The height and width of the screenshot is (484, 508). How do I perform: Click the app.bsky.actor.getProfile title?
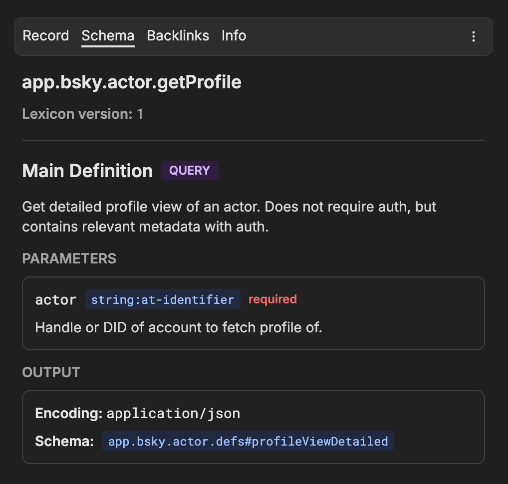pyautogui.click(x=132, y=82)
